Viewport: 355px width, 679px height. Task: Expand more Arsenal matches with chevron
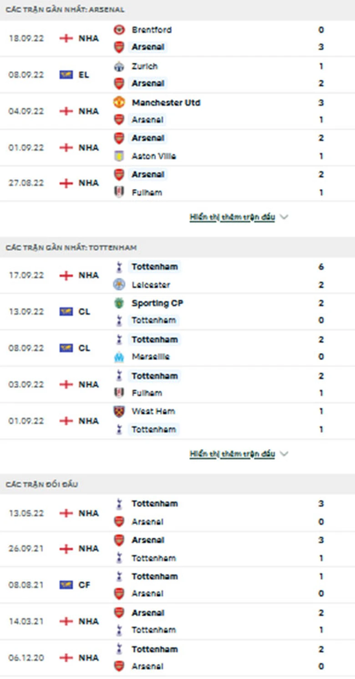coord(284,217)
